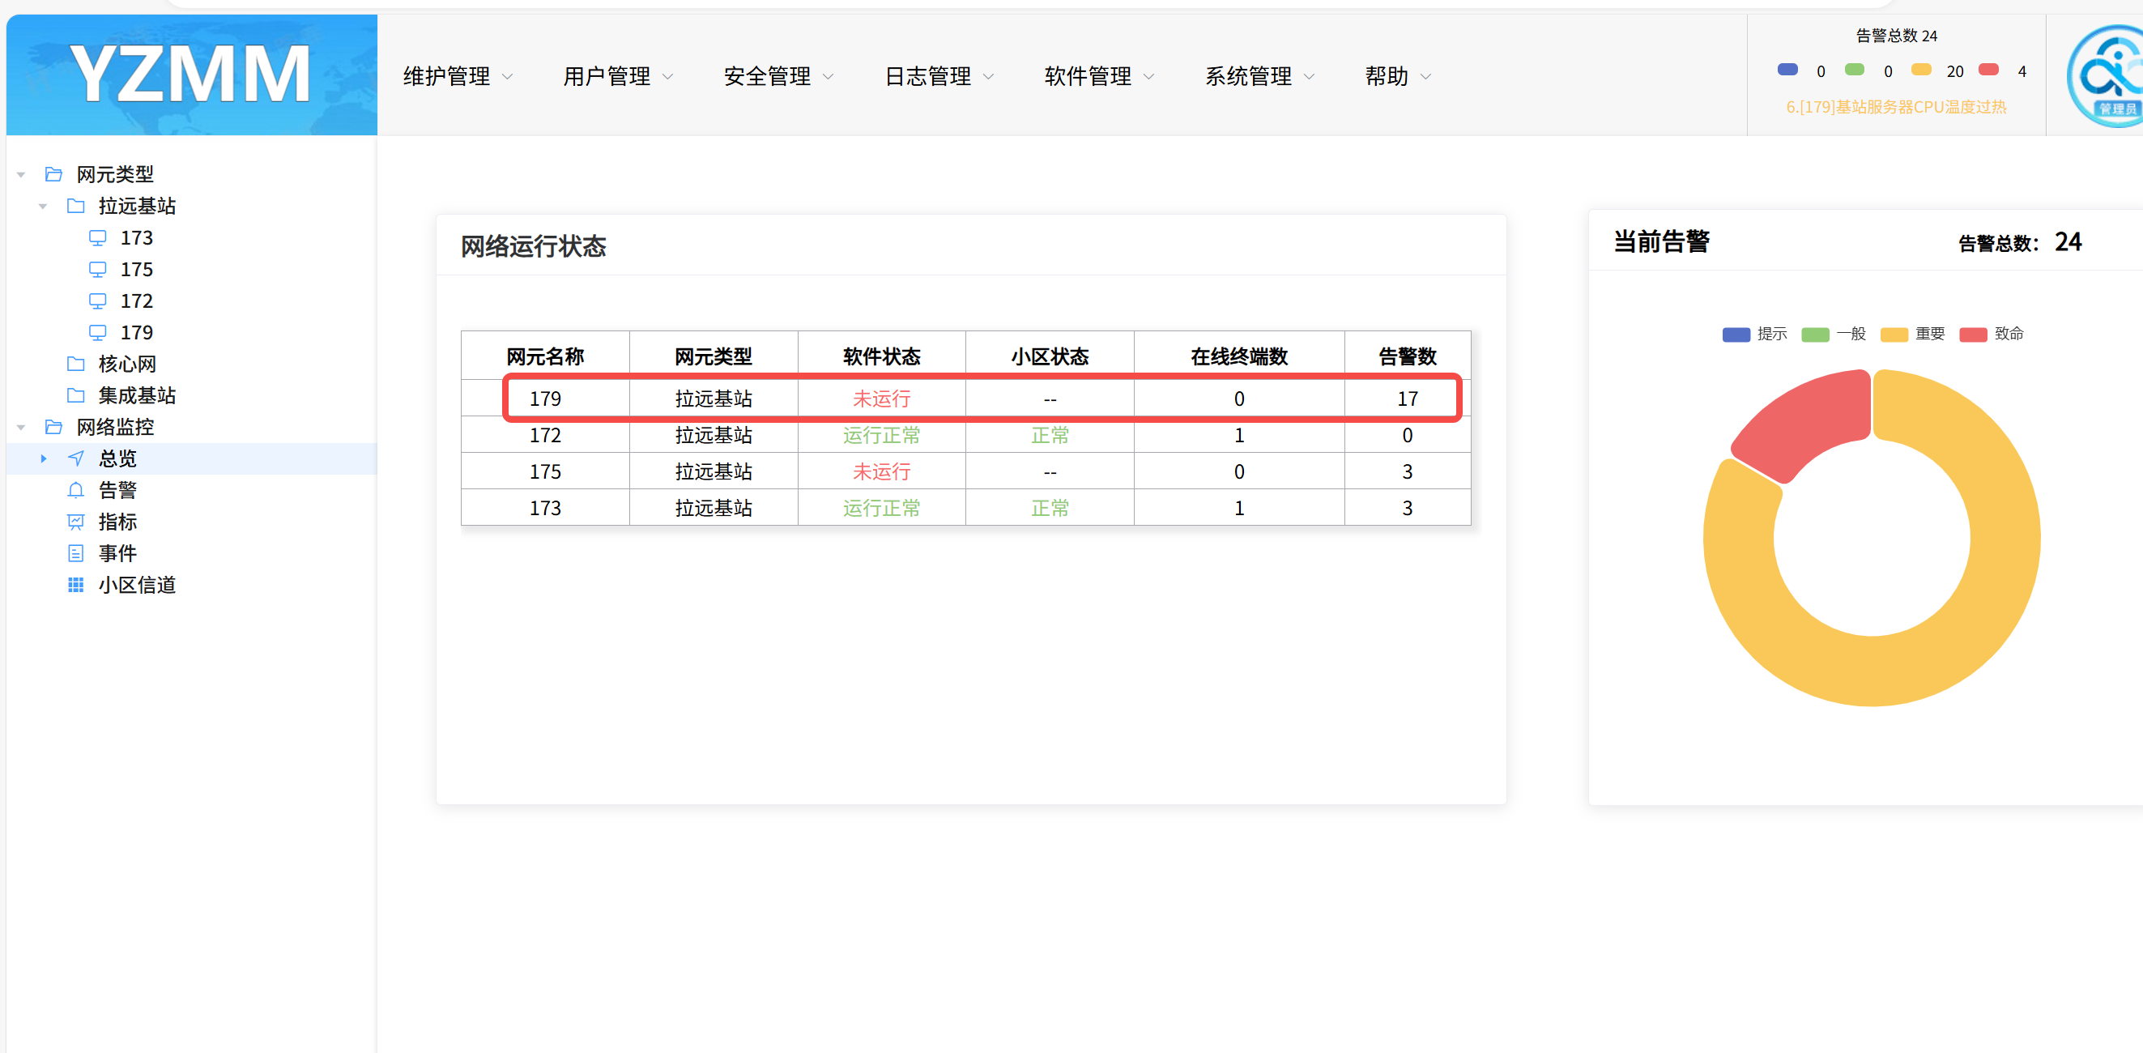
Task: Click the 在线终端数 column header
Action: pyautogui.click(x=1238, y=357)
